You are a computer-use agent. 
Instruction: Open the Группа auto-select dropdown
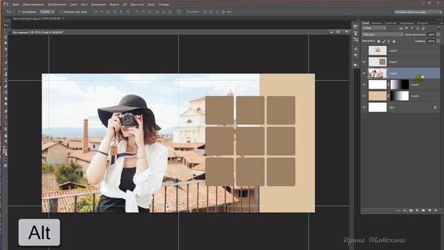coord(46,12)
